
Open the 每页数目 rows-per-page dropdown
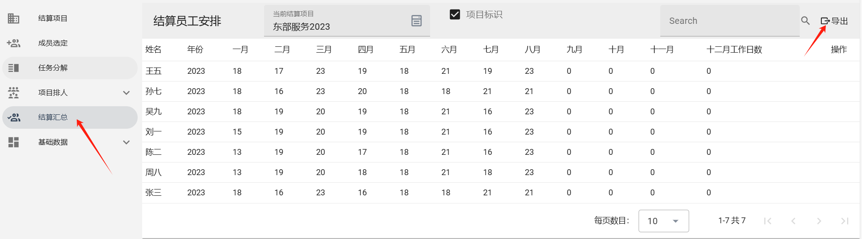pos(663,221)
